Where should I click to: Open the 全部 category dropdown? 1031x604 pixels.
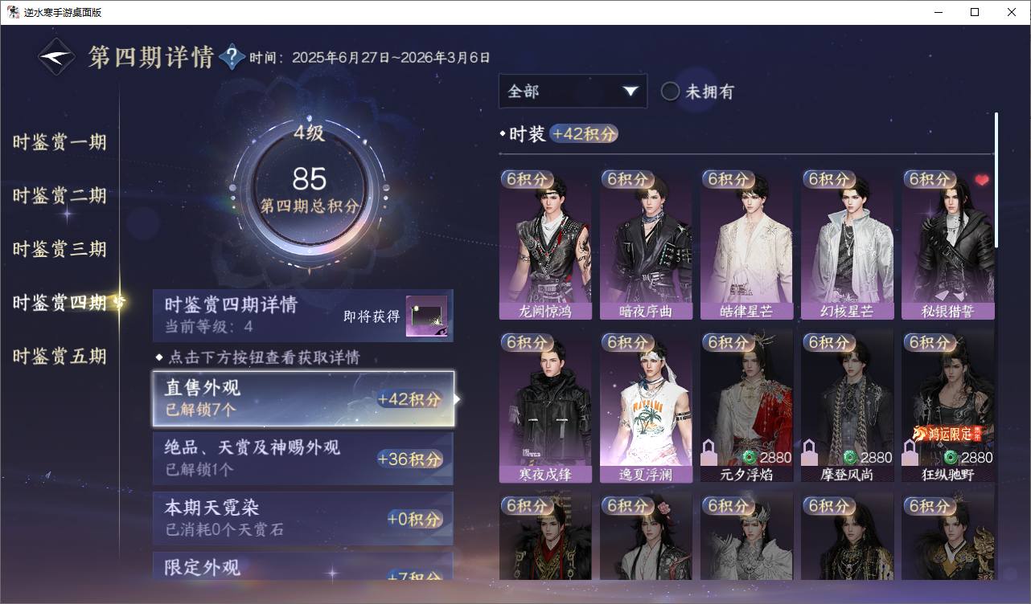point(573,92)
